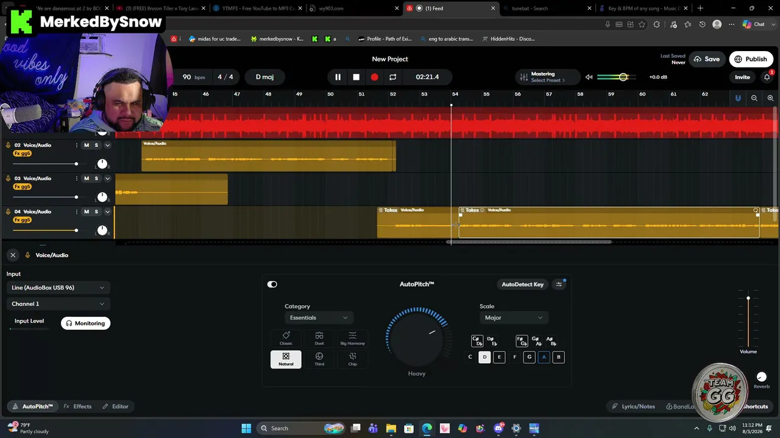The width and height of the screenshot is (780, 438).
Task: Open Microsoft Edge from the taskbar
Action: click(x=427, y=428)
